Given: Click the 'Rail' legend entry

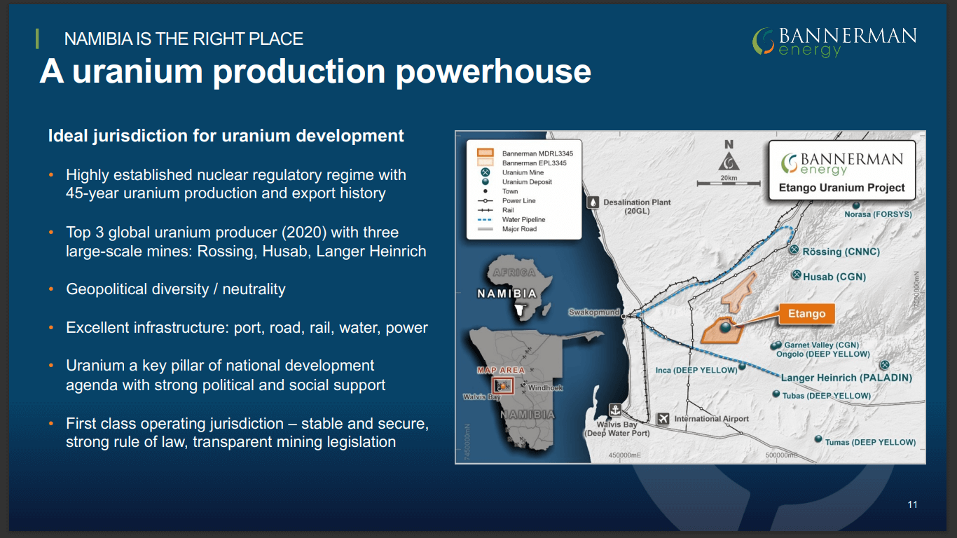Looking at the screenshot, I should click(508, 210).
